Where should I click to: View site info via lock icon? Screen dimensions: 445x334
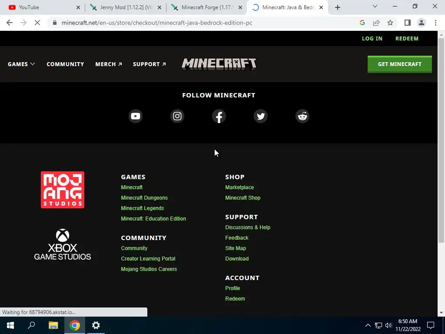tap(55, 23)
